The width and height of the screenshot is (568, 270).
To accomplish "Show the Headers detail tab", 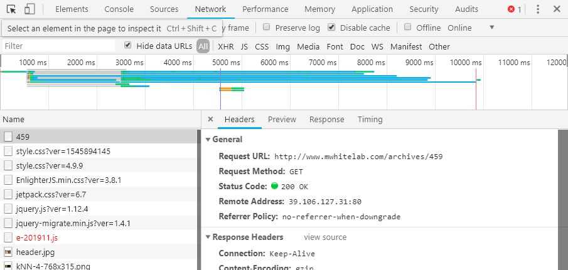I will [x=240, y=120].
